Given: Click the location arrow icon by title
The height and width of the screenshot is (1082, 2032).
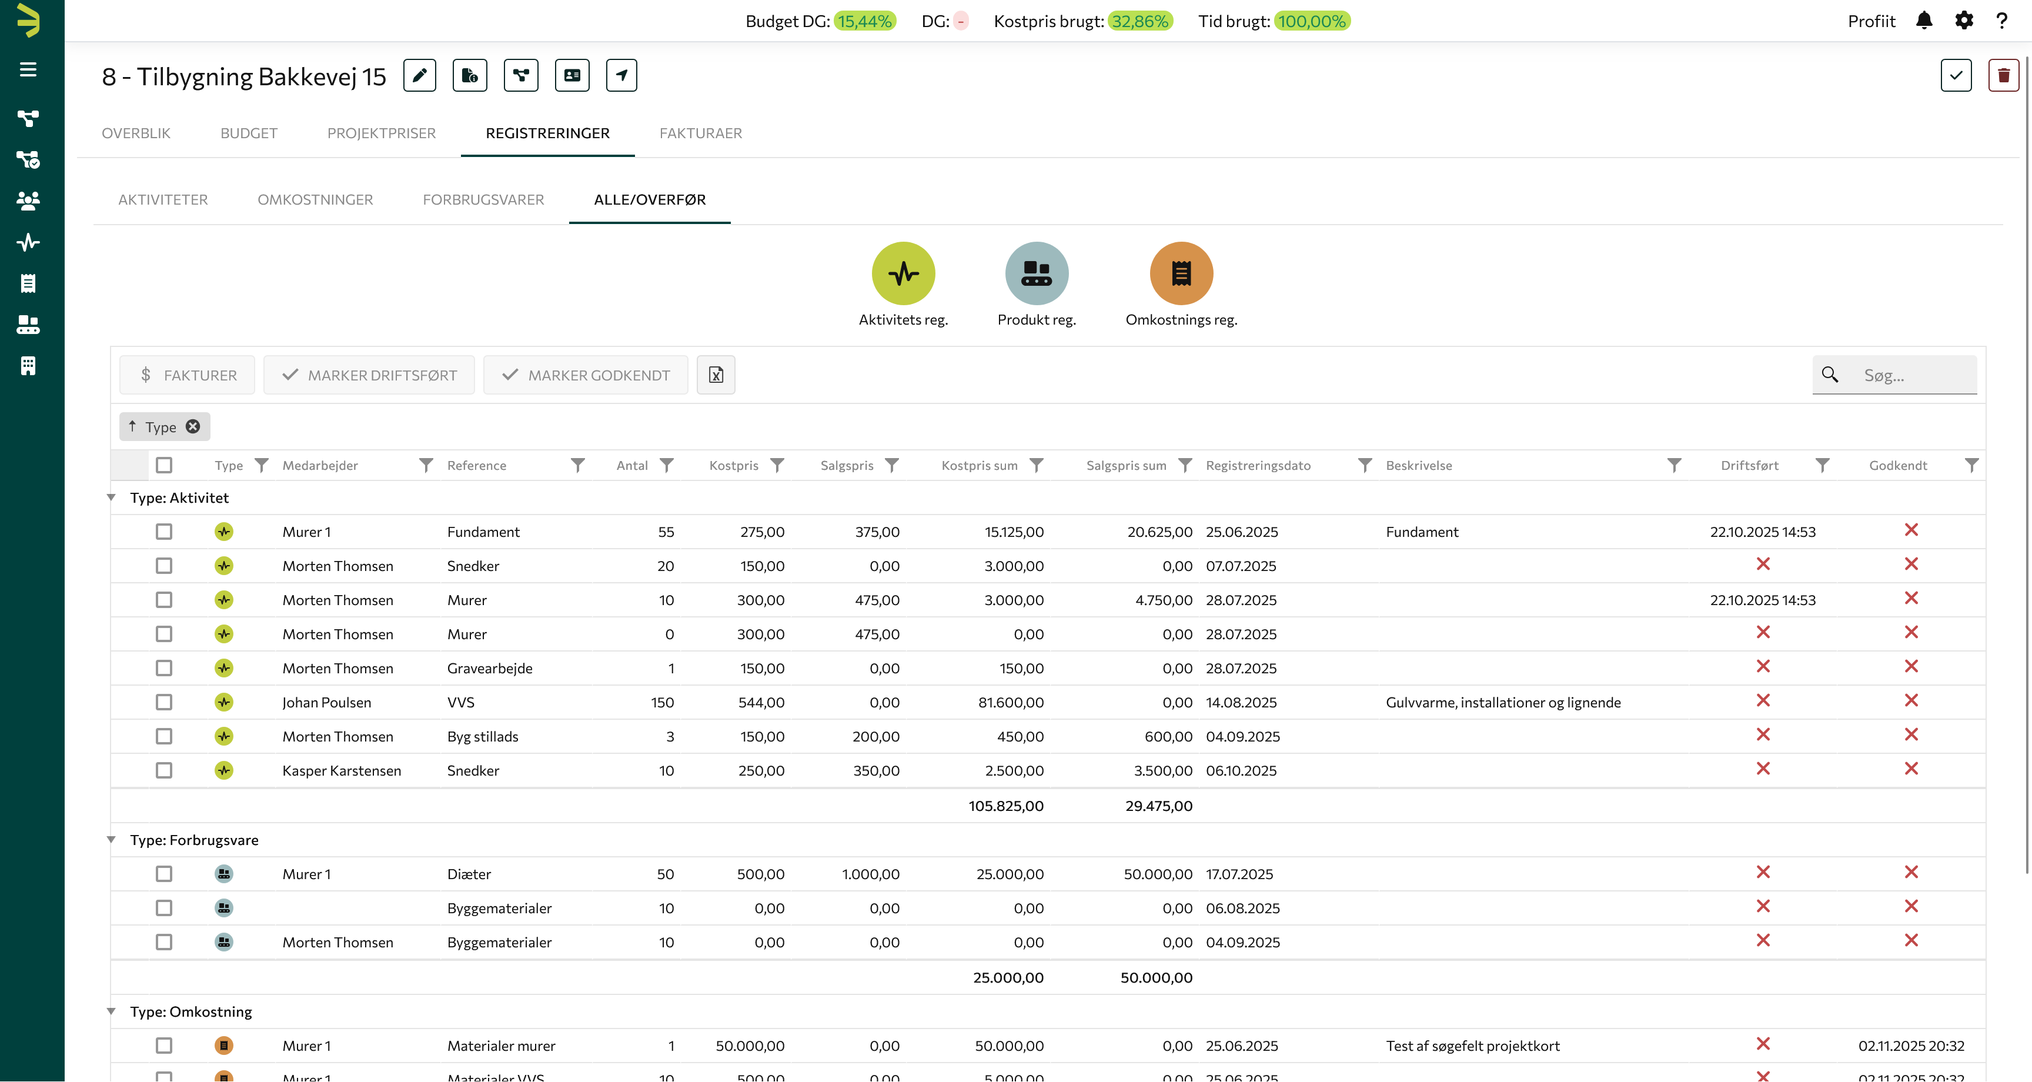Looking at the screenshot, I should [x=621, y=76].
